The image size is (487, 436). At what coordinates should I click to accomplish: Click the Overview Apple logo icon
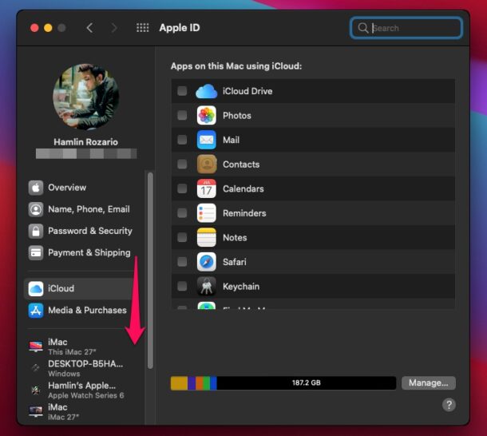point(36,188)
